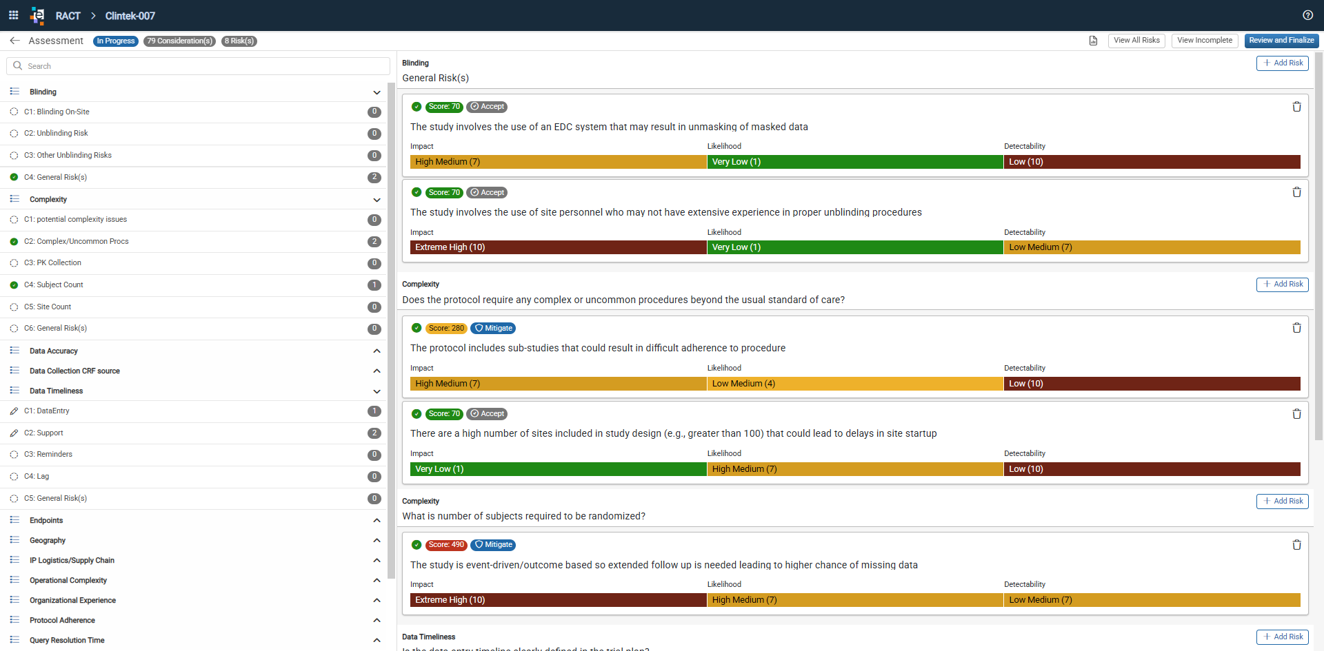Viewport: 1324px width, 651px height.
Task: Click Accept badge on EDC system risk
Action: click(487, 107)
